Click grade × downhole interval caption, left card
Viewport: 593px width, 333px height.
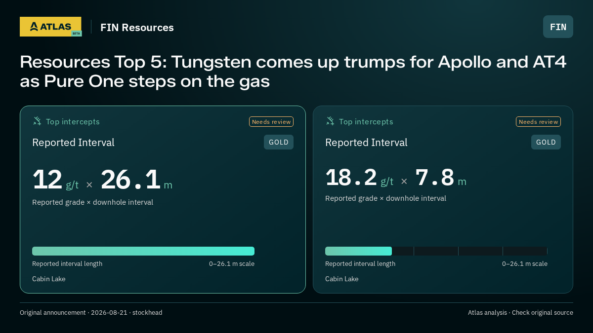(x=92, y=202)
